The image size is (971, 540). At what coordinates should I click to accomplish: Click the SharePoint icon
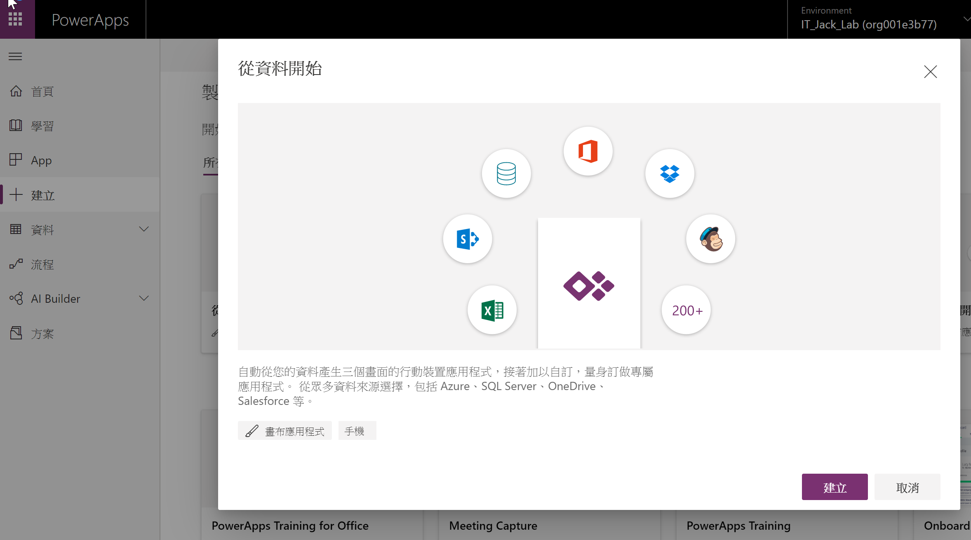point(467,239)
